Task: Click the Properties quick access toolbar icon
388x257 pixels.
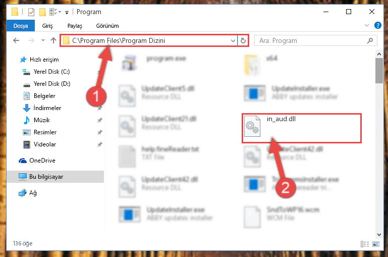Action: pos(31,12)
